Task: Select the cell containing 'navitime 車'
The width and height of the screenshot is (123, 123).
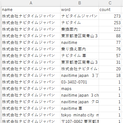Action: tap(80, 108)
